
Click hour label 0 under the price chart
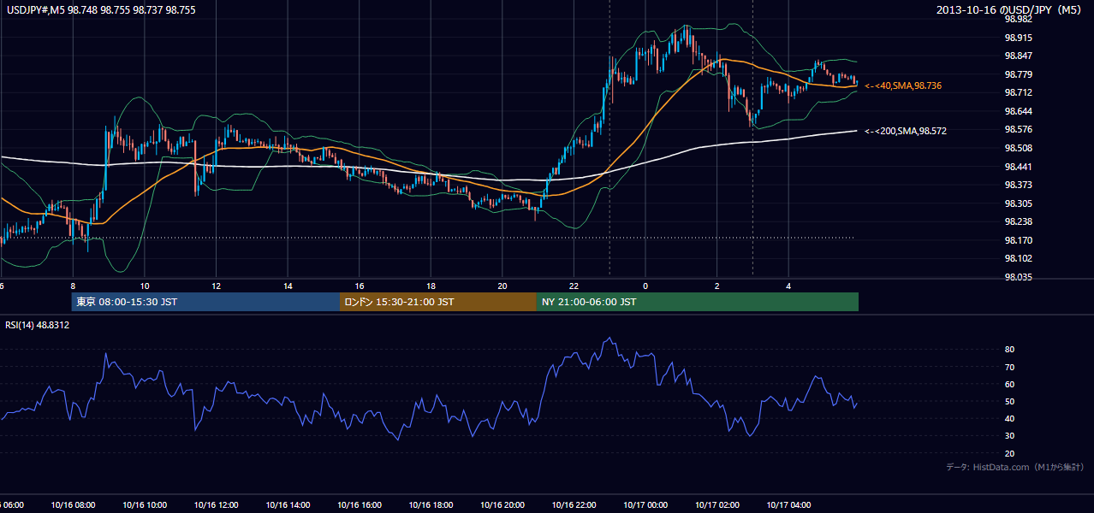coord(646,286)
